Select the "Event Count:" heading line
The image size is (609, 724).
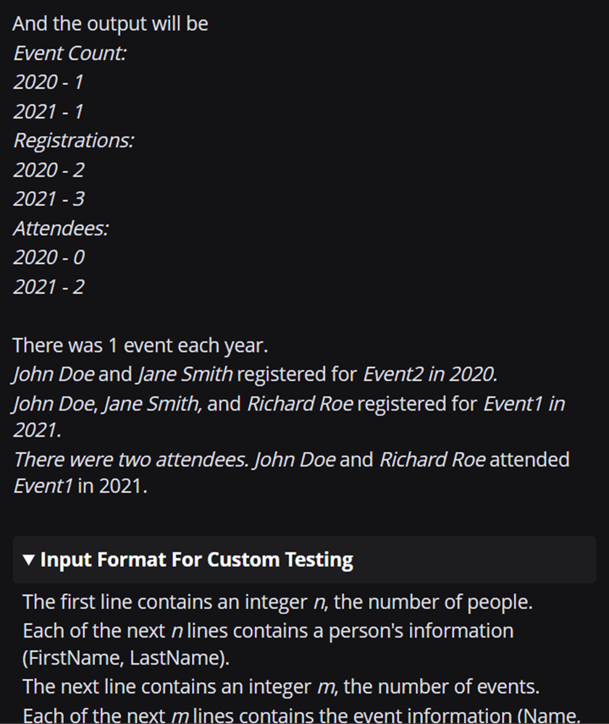[70, 54]
